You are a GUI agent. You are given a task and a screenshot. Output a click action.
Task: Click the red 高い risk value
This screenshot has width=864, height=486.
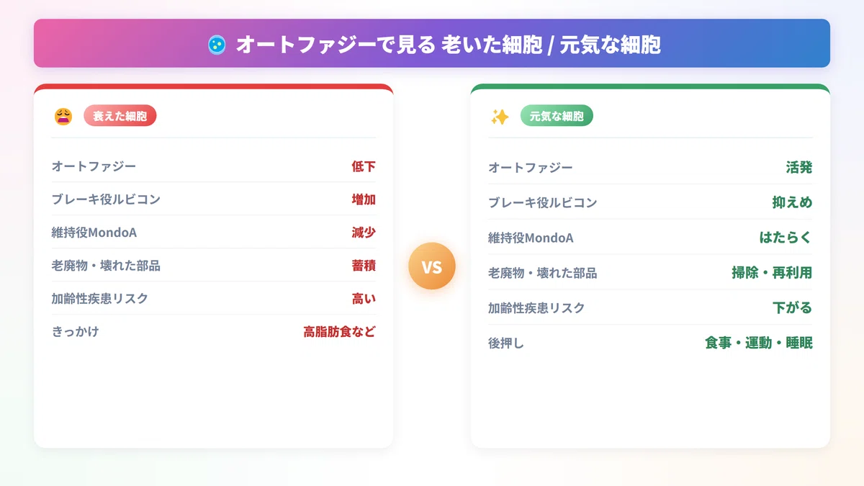(364, 299)
